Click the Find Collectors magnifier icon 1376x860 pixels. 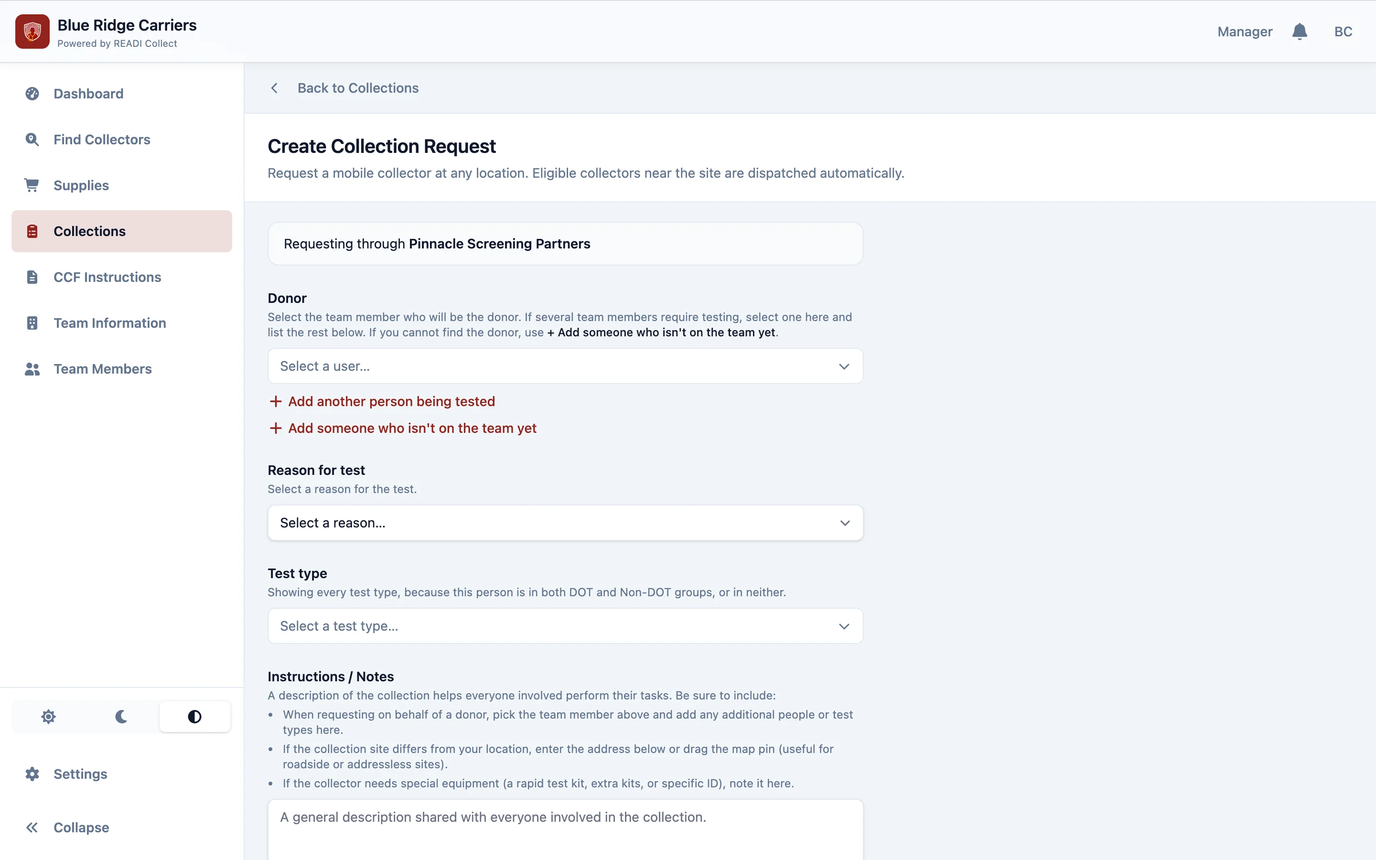(32, 140)
